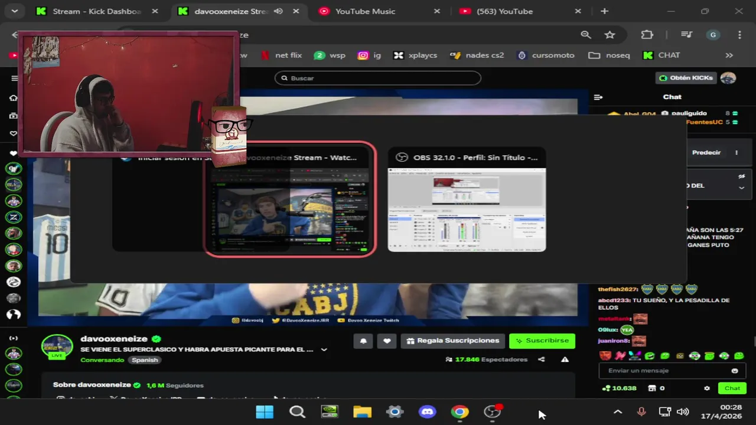Open the prediction three-dot options
This screenshot has height=425, width=756.
tap(736, 152)
